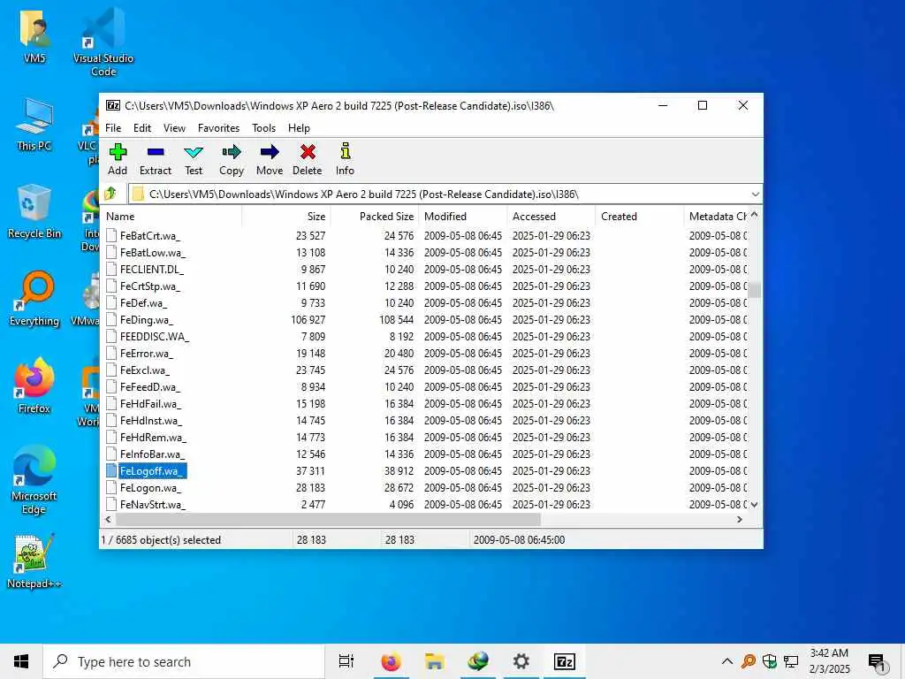The height and width of the screenshot is (679, 905).
Task: Click the Windows Start button
Action: [21, 661]
